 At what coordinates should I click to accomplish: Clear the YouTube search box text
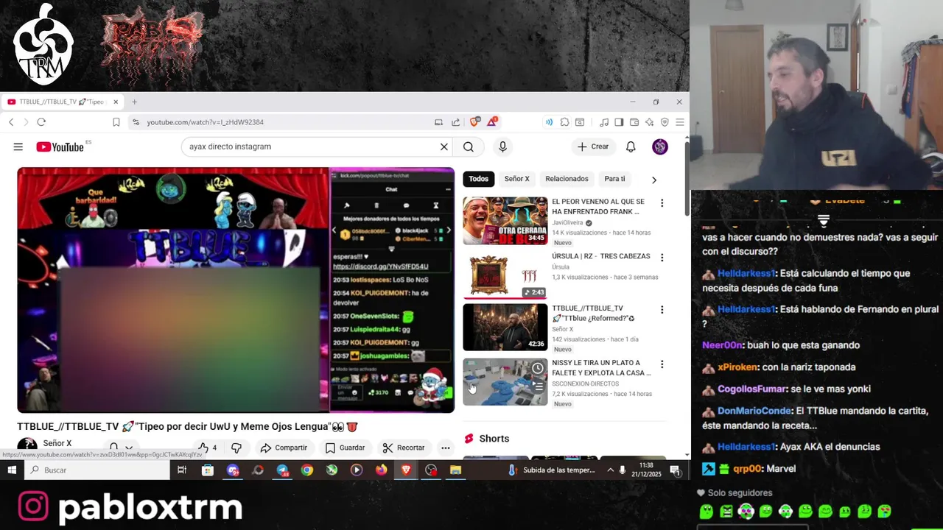[444, 146]
